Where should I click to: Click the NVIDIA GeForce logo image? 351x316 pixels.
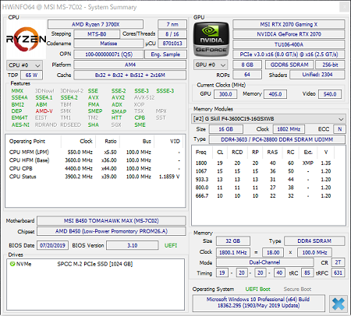[x=211, y=39]
